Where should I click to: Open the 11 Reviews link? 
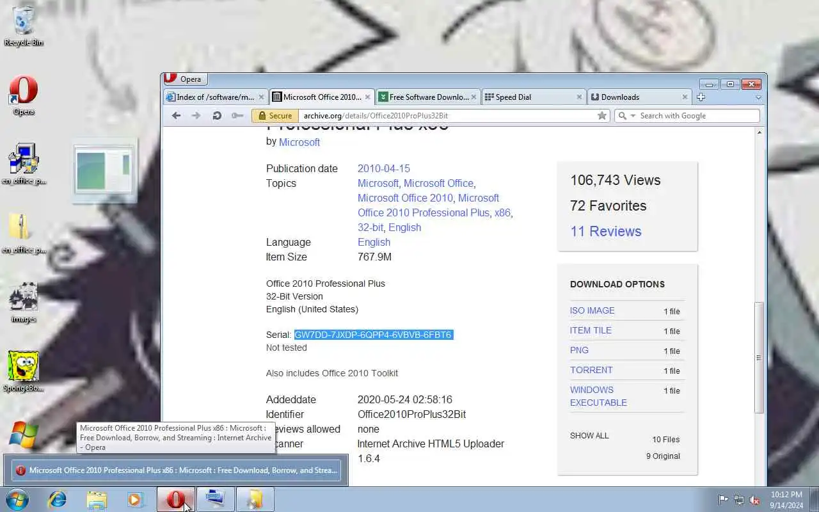click(606, 231)
